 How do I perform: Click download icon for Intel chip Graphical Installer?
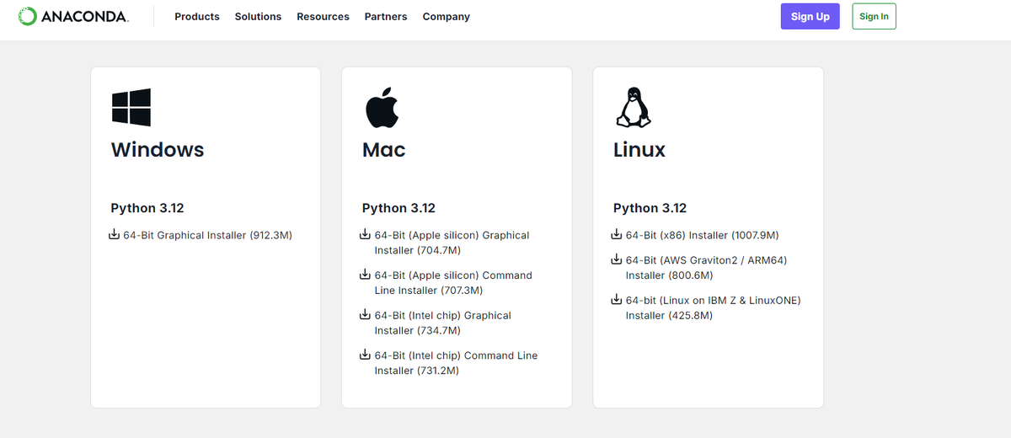tap(366, 315)
